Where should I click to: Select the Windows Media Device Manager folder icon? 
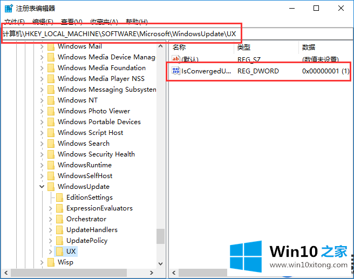(x=51, y=57)
